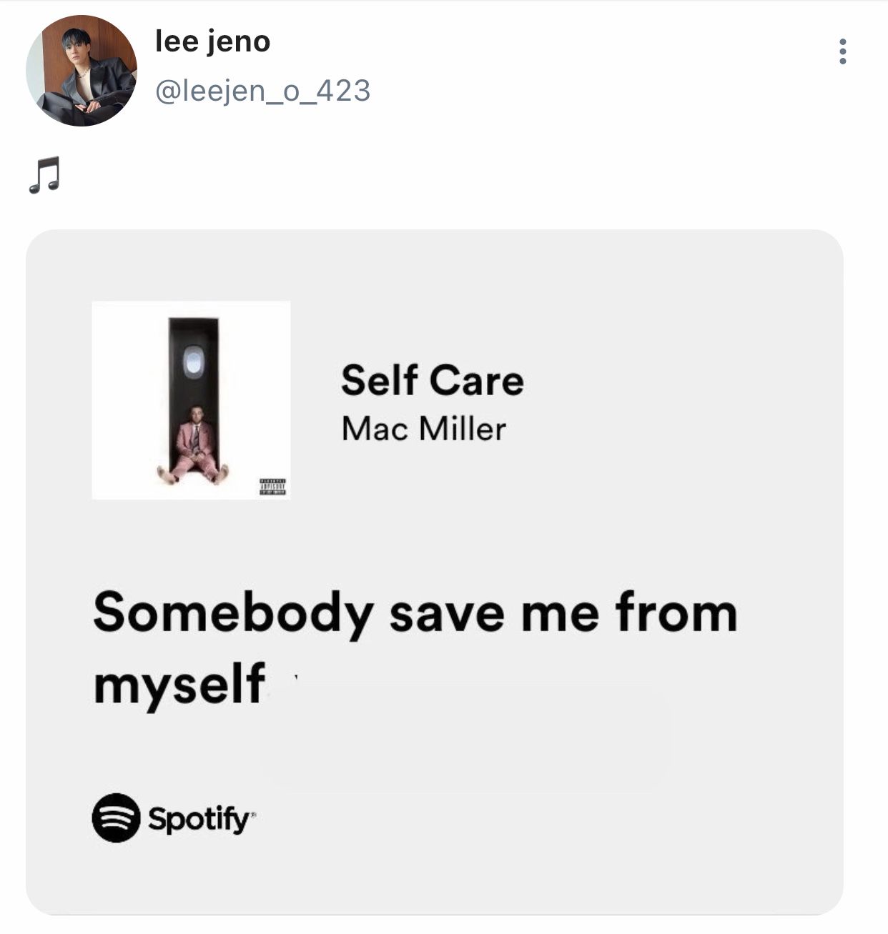Click the round Spotify logo icon
This screenshot has height=934, width=888.
[x=116, y=818]
